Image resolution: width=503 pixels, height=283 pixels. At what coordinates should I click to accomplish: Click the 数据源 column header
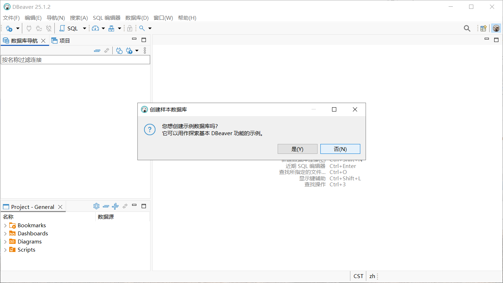click(123, 217)
